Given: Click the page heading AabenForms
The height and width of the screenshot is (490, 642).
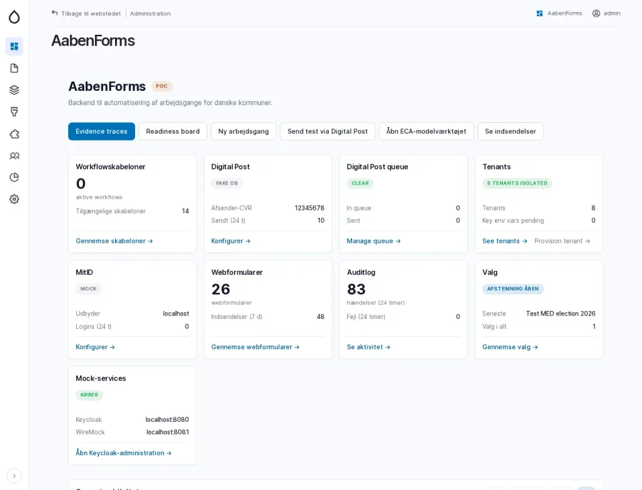Looking at the screenshot, I should 93,41.
